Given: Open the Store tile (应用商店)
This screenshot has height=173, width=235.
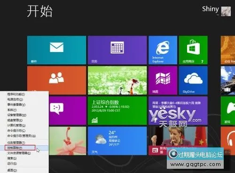Looking at the screenshot, I should coord(193,50).
